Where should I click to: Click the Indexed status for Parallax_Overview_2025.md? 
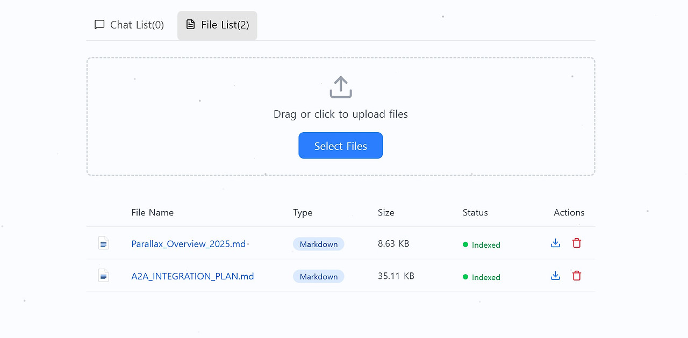click(482, 244)
